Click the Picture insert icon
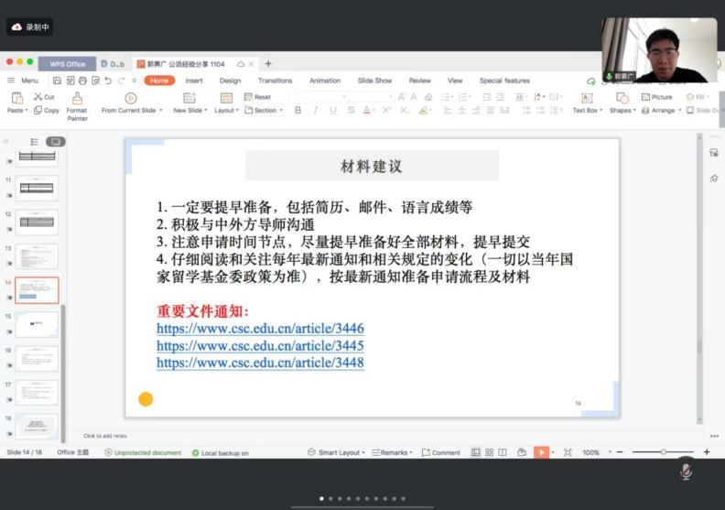Image resolution: width=725 pixels, height=510 pixels. [x=646, y=96]
